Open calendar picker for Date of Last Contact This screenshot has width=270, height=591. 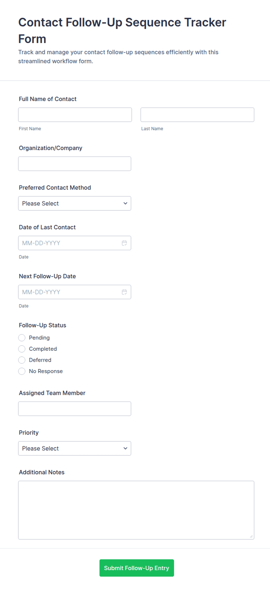(x=124, y=243)
